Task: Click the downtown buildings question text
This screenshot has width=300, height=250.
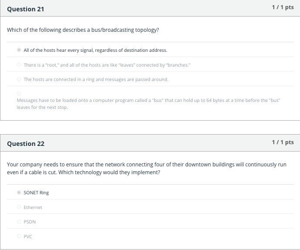Action: 147,169
